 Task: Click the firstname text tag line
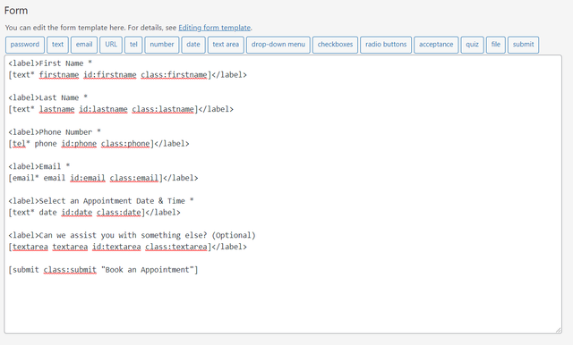tap(127, 75)
